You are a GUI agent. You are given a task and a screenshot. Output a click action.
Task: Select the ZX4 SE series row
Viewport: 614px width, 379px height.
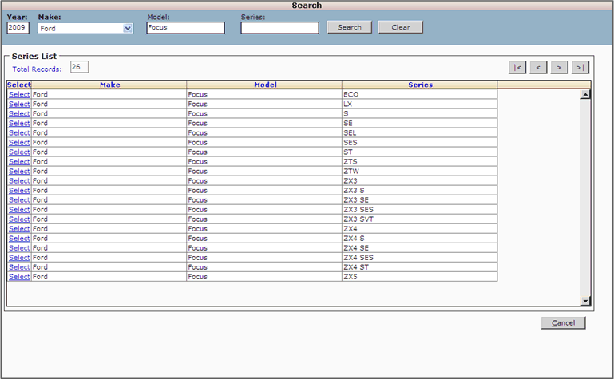pyautogui.click(x=19, y=247)
